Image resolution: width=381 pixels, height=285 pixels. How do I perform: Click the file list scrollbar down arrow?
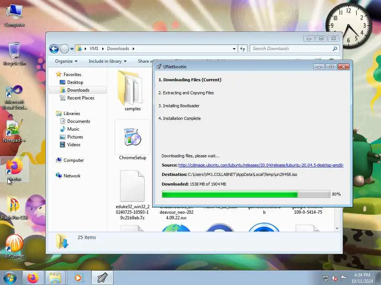tap(337, 228)
